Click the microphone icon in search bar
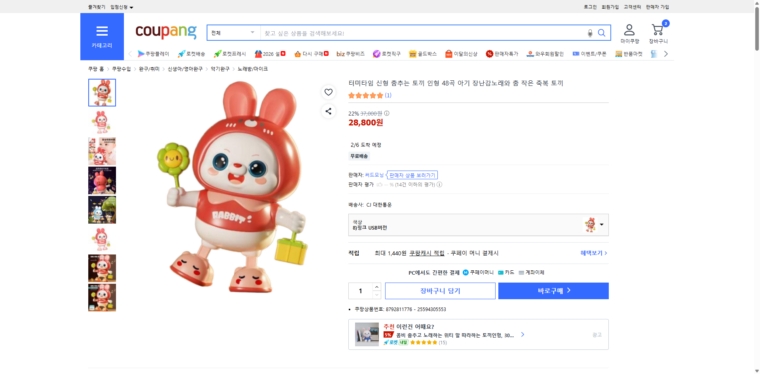This screenshot has height=374, width=760. coord(589,33)
